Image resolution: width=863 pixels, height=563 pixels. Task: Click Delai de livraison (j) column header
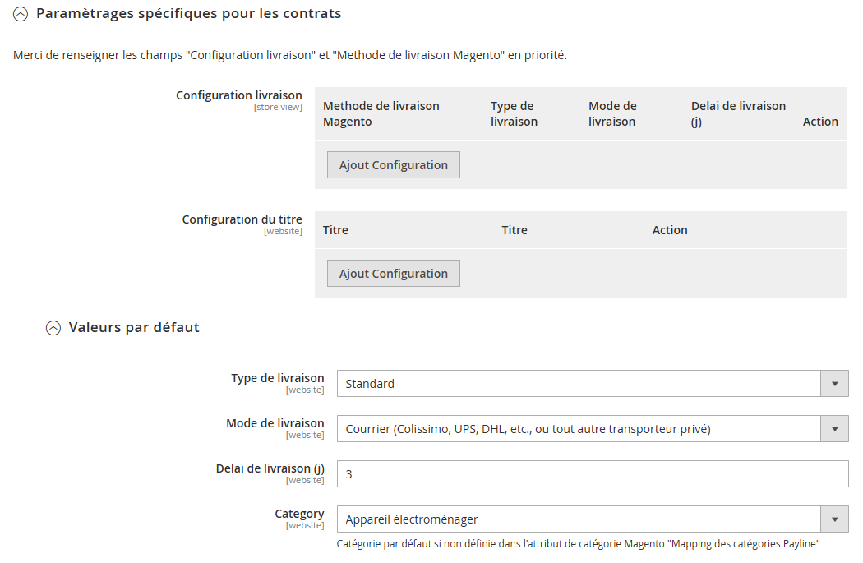point(738,113)
